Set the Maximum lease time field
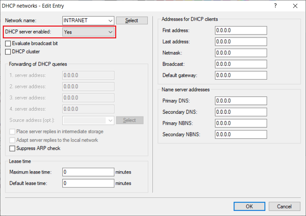This screenshot has width=306, height=216. pos(88,172)
